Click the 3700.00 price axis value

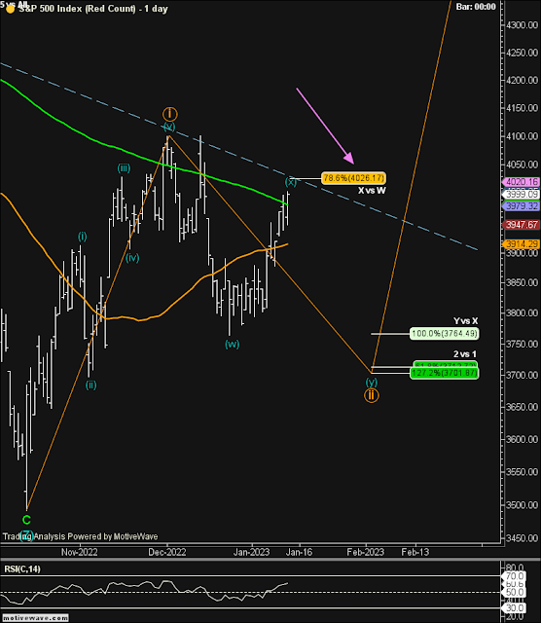pos(522,375)
